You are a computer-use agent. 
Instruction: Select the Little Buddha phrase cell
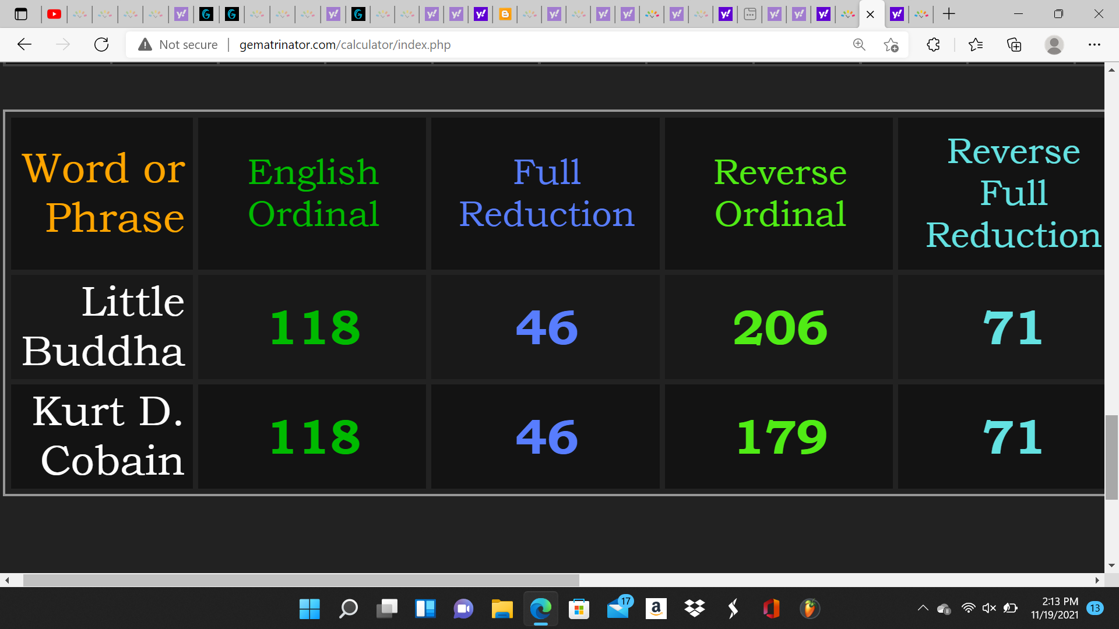(102, 327)
